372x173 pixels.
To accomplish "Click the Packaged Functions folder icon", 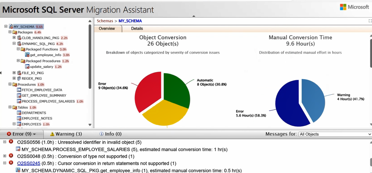I will pyautogui.click(x=23, y=49).
